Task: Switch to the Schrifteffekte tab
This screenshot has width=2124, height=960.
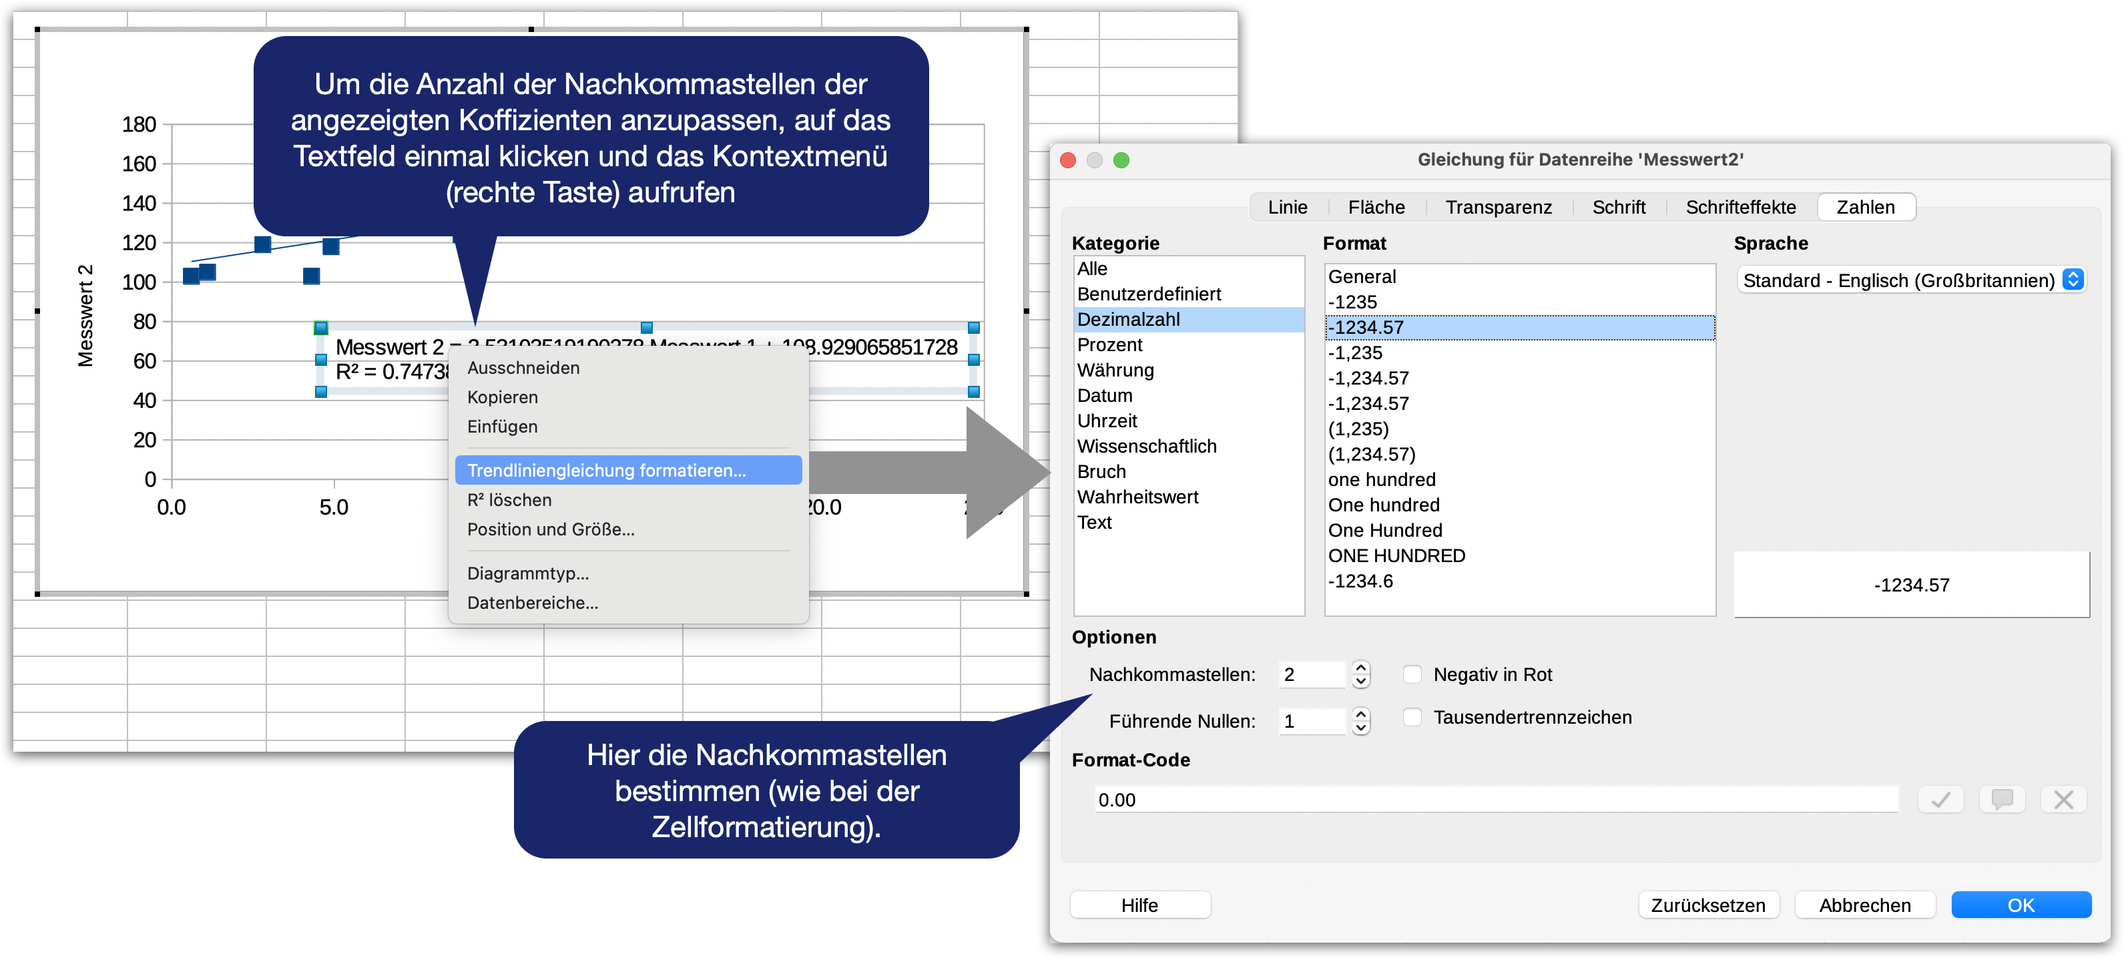Action: click(1740, 207)
